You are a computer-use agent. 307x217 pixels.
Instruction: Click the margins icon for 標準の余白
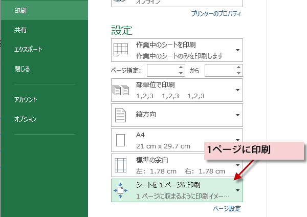tap(121, 165)
